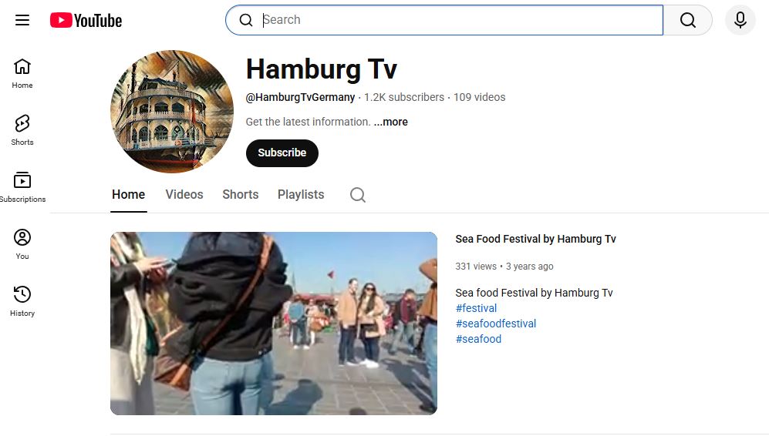Search within the channel using magnifier

point(357,195)
